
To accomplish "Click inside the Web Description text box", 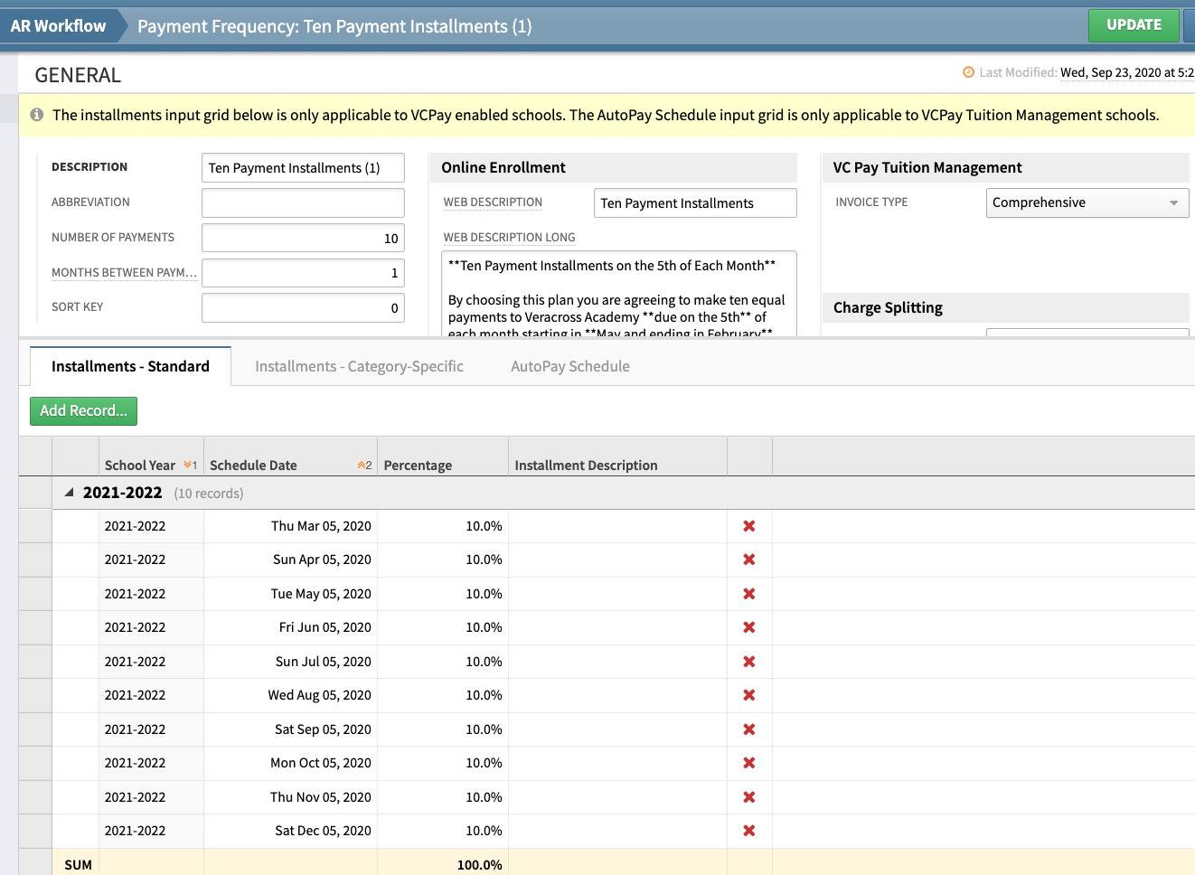I will (x=694, y=202).
